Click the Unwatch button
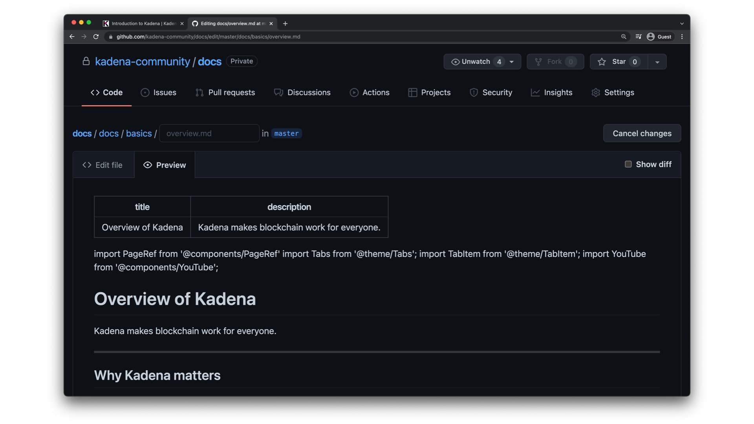Screen dimensions: 754x424 (x=482, y=62)
